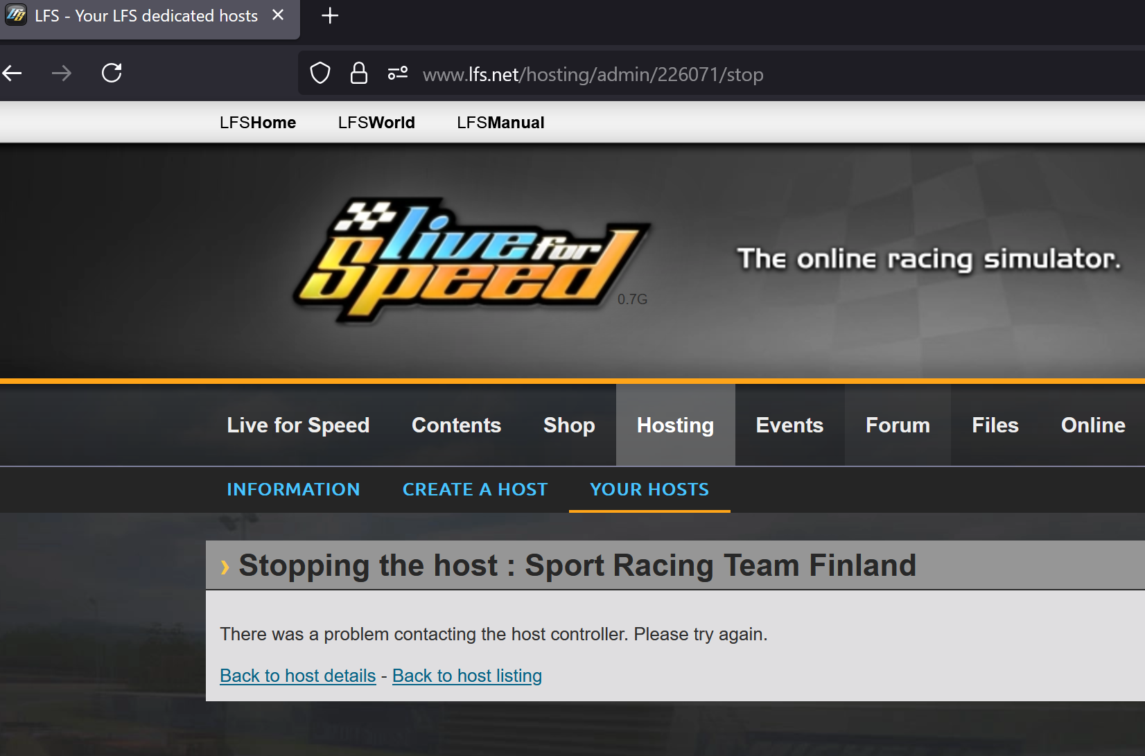Click the padlock site security icon

click(x=358, y=73)
